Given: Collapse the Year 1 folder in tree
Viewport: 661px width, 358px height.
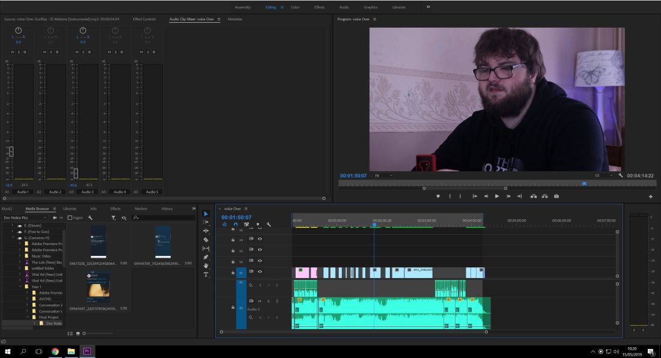Looking at the screenshot, I should click(20, 286).
